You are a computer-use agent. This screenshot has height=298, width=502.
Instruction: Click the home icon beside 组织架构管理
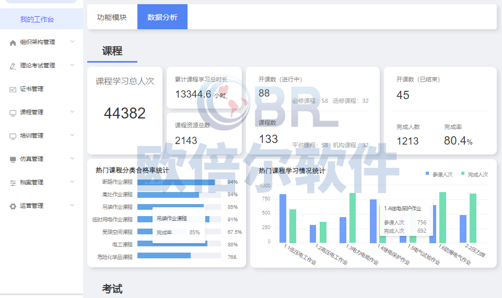tap(13, 43)
